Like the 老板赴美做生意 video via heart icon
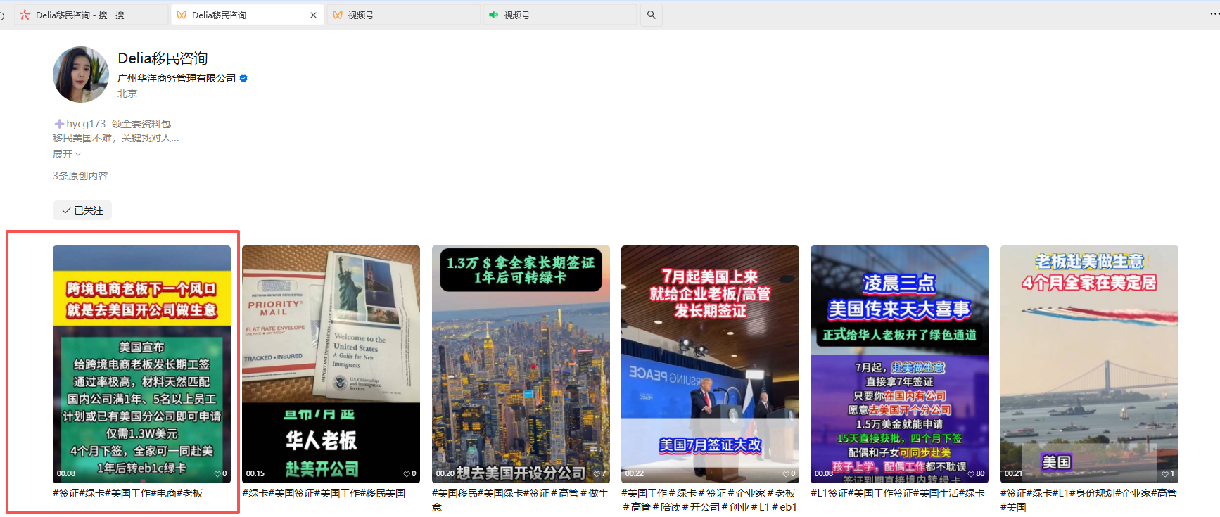1220x517 pixels. pos(1165,474)
